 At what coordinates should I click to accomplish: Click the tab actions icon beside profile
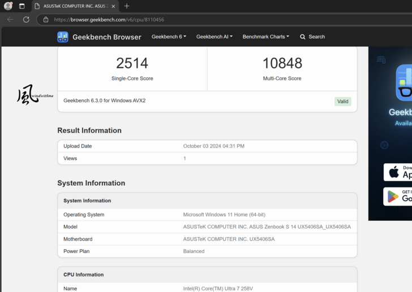point(22,6)
